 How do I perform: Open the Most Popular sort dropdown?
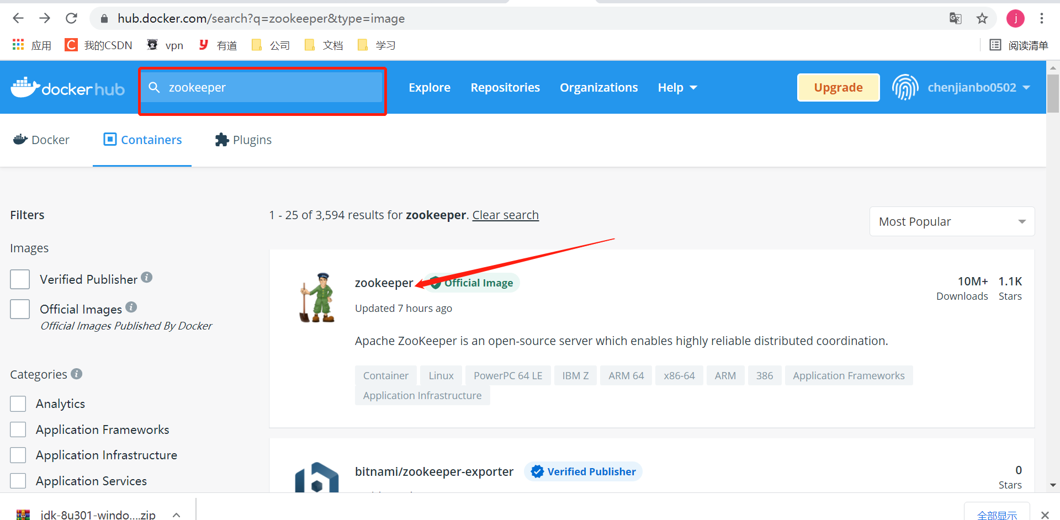pyautogui.click(x=951, y=221)
